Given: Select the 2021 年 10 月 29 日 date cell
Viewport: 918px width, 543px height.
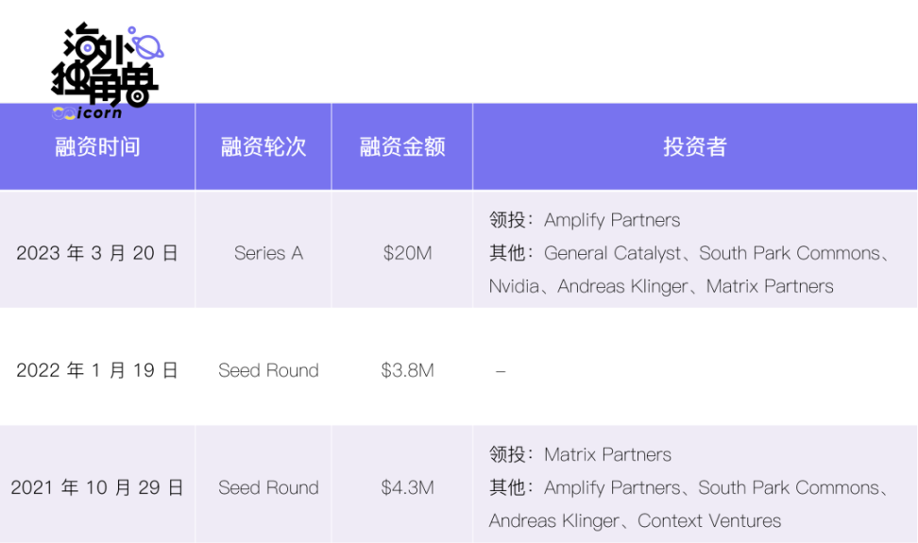Looking at the screenshot, I should 97,487.
